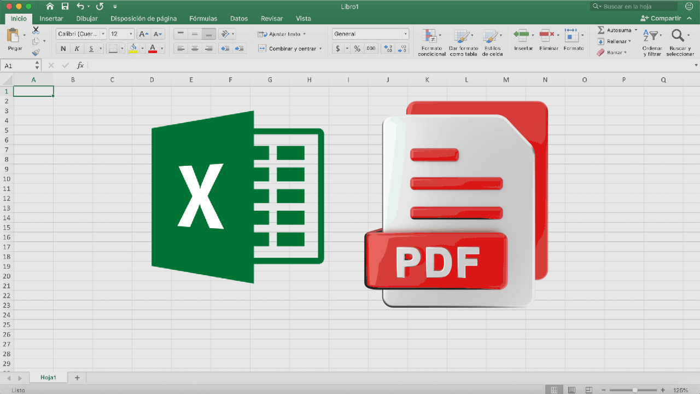
Task: Click the Compartir button
Action: pos(661,19)
